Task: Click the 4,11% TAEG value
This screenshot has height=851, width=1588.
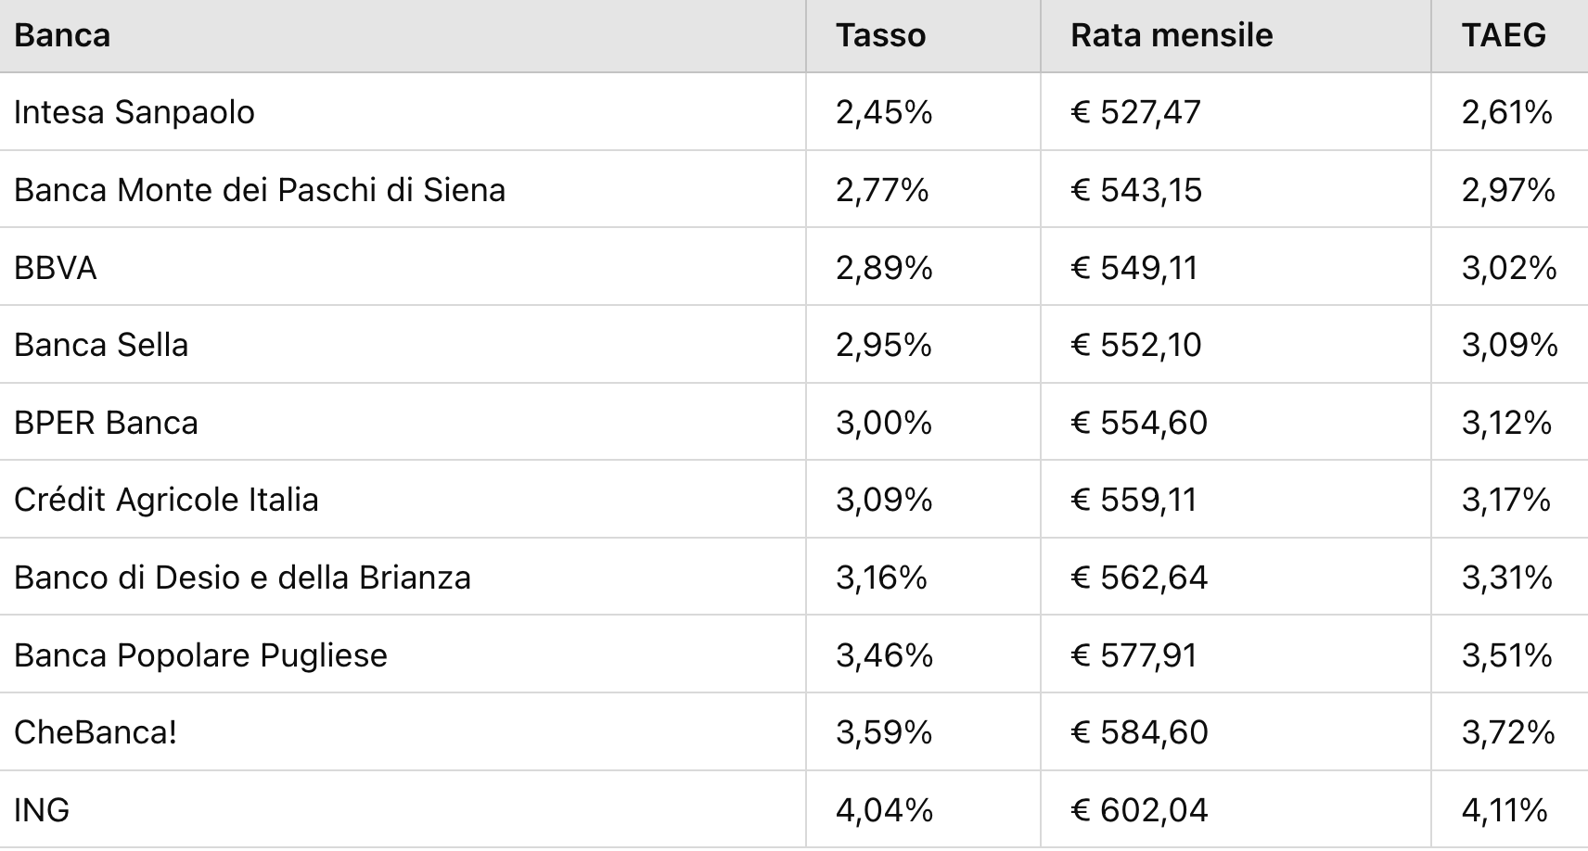Action: click(x=1505, y=810)
